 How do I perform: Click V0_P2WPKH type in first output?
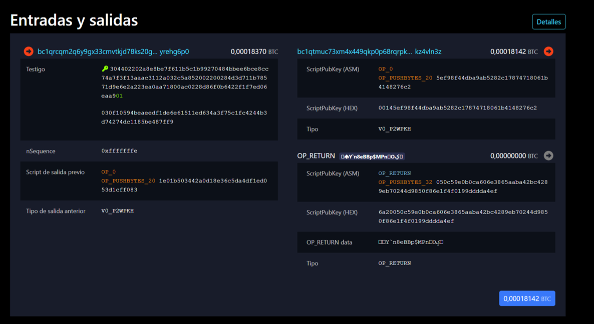[x=394, y=129]
